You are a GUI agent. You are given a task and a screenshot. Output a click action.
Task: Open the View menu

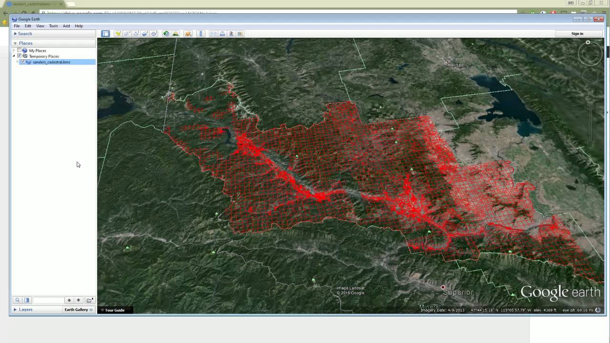coord(41,26)
